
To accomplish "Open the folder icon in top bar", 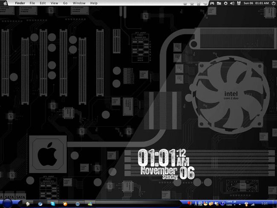I will [x=219, y=3].
